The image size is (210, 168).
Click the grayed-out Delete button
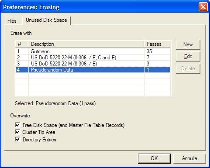pyautogui.click(x=188, y=69)
